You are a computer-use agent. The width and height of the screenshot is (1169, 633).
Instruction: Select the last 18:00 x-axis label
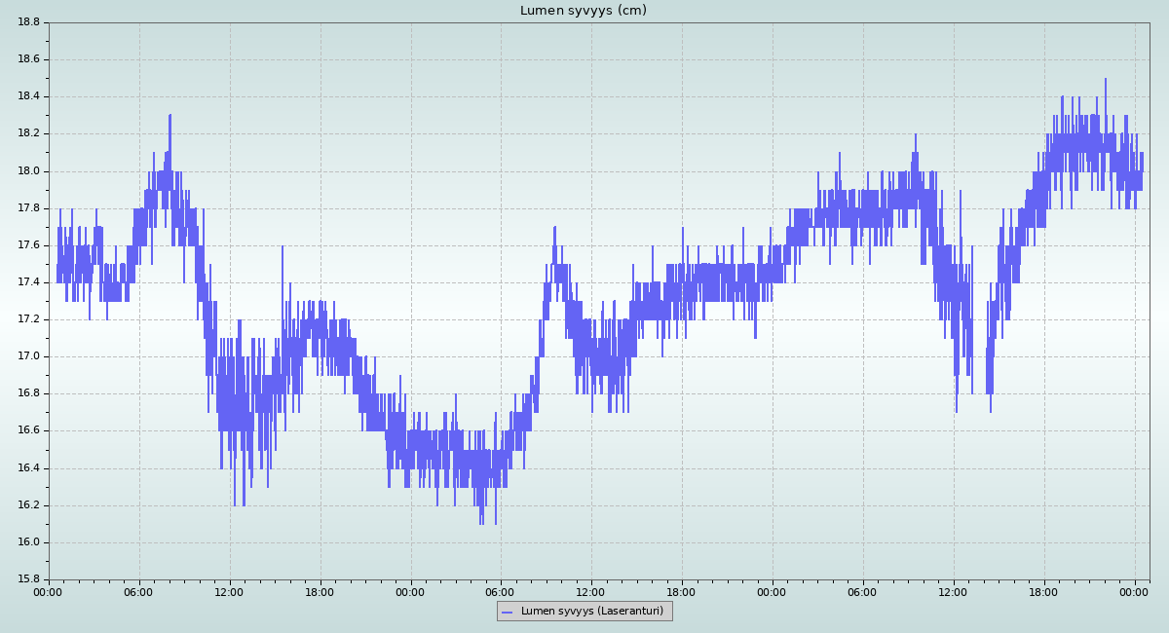coord(1043,591)
